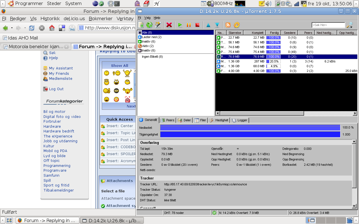Select the Ingen Etikett (8) label
Image resolution: width=359 pixels, height=224 pixels.
click(x=152, y=57)
